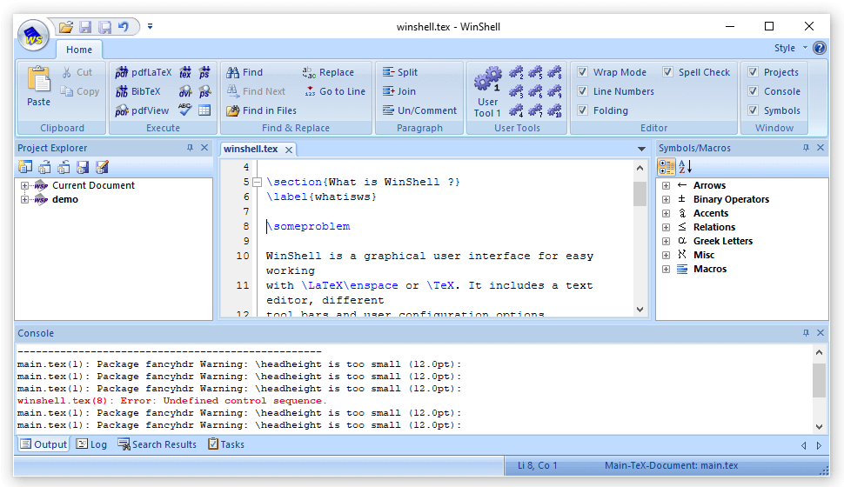Viewport: 844px width, 487px height.
Task: Disable the Wrap Mode checkbox
Action: [x=583, y=72]
